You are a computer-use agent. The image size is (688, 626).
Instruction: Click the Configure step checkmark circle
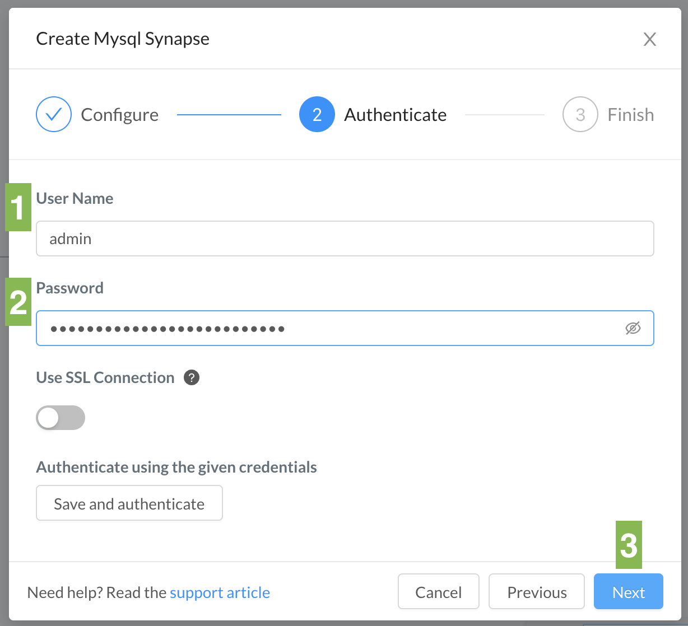(54, 114)
